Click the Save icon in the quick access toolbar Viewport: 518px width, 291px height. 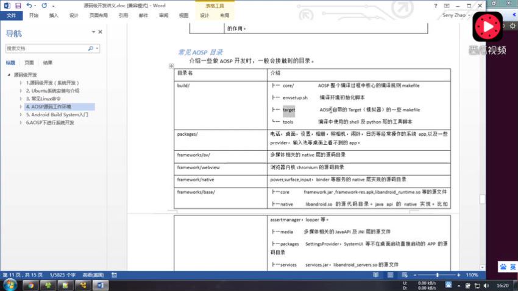[x=18, y=5]
